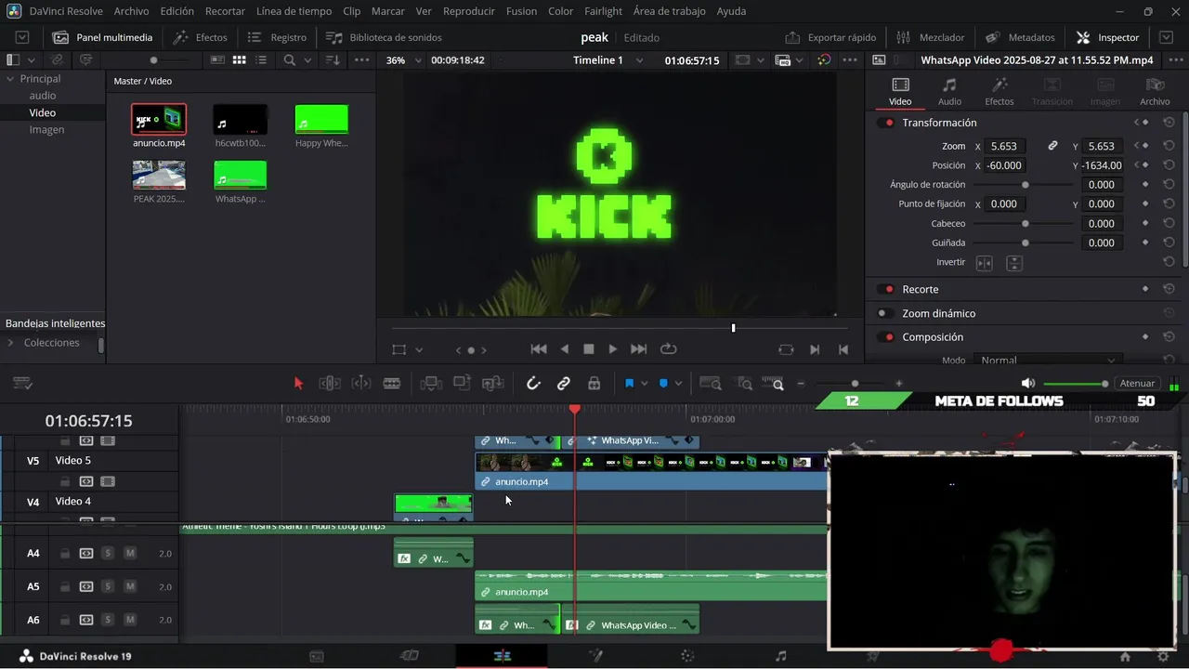Lock track A6 padlock
Viewport: 1189px width, 669px height.
(65, 620)
